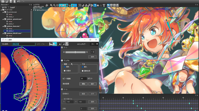Click the scale X value field
The image size is (199, 111).
point(70,102)
